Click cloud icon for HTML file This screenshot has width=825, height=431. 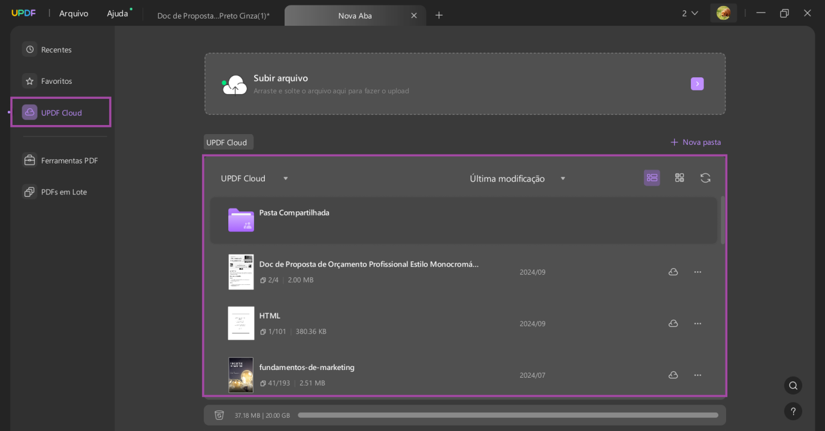click(x=673, y=323)
